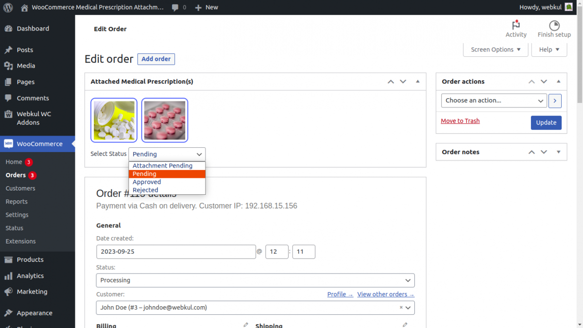Screen dimensions: 583x328
Task: Open the Screen Options dropdown
Action: click(495, 49)
